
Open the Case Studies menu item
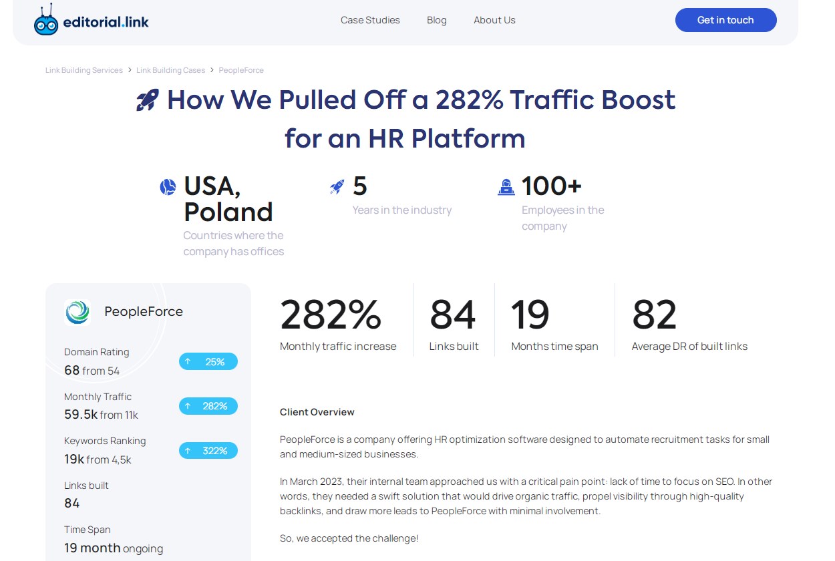tap(370, 20)
